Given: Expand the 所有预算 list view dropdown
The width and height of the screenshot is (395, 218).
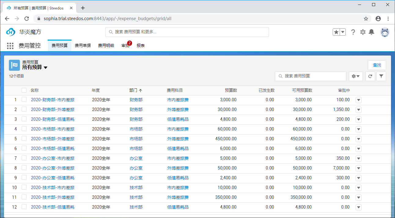Looking at the screenshot, I should click(x=45, y=68).
